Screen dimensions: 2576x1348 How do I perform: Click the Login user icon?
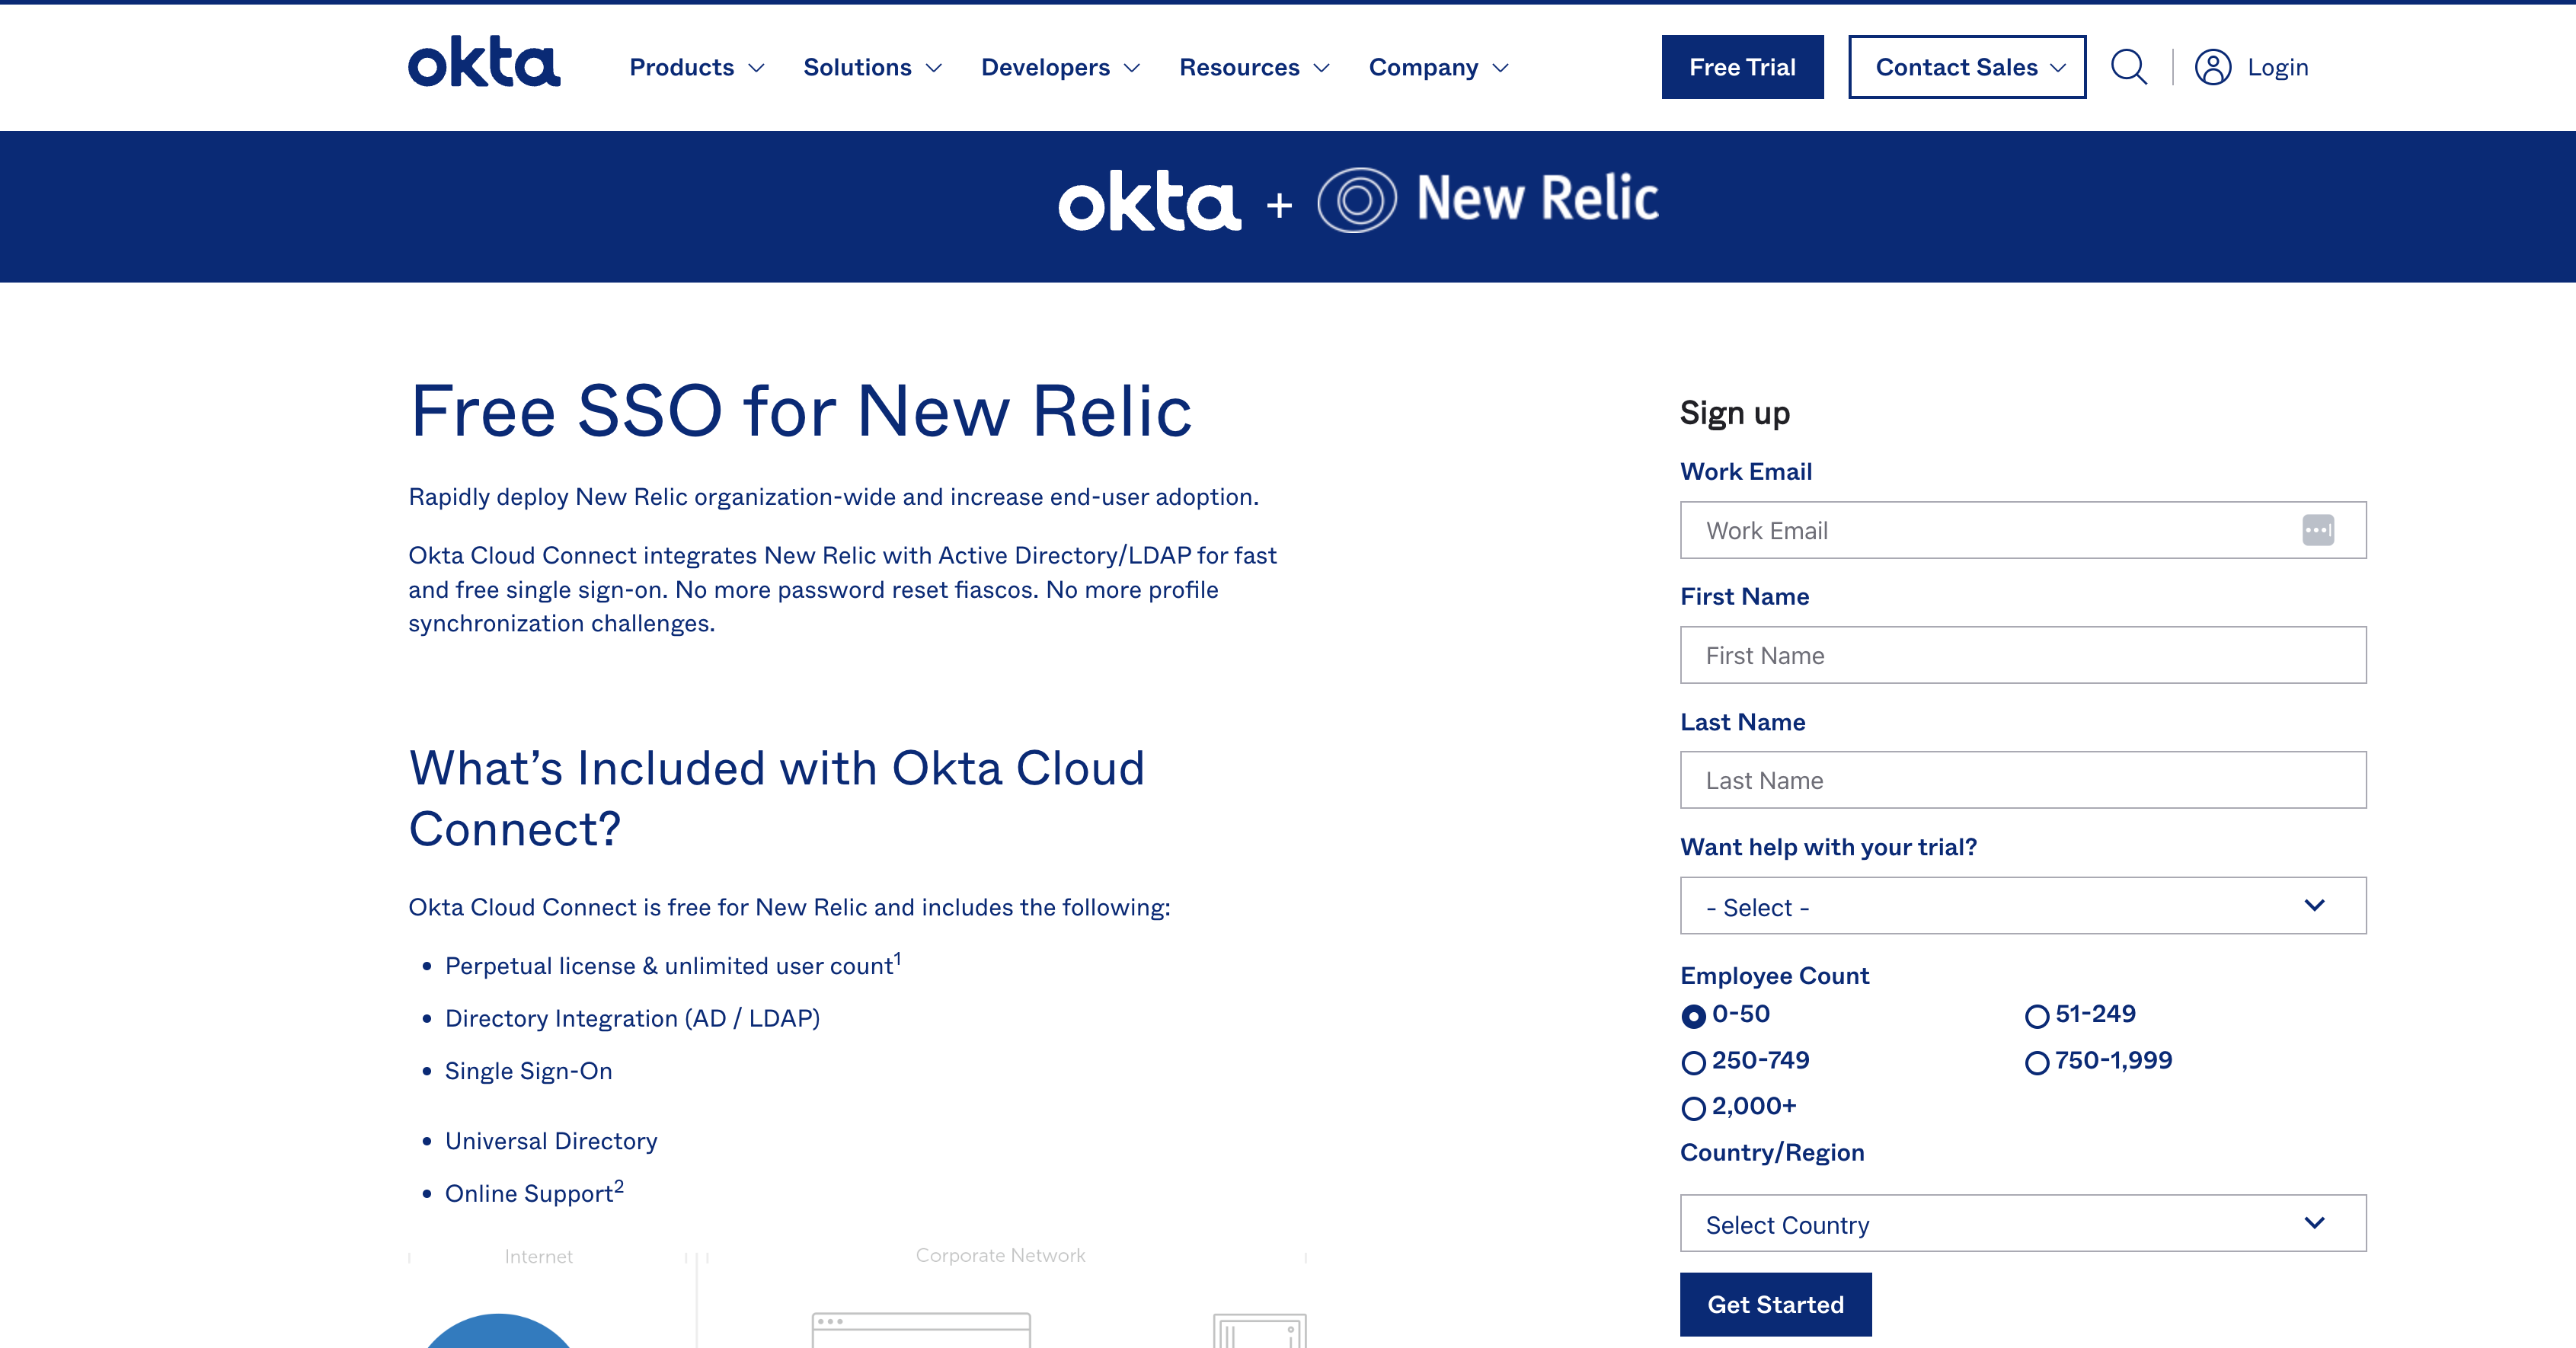pyautogui.click(x=2213, y=67)
